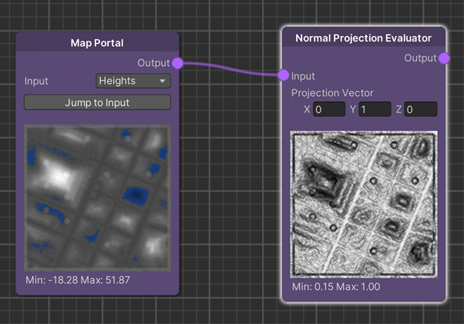Click the Y axis label of Projection Vector

coord(353,109)
